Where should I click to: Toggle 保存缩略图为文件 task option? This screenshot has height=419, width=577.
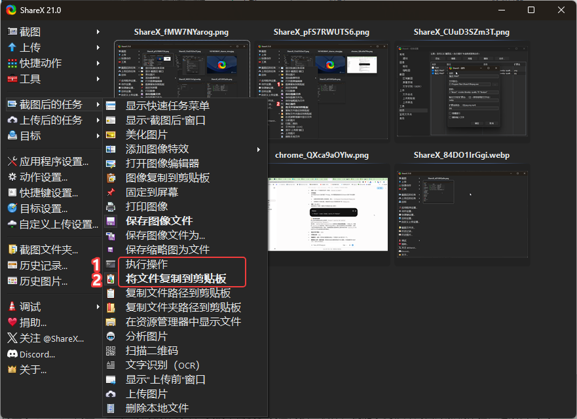[x=185, y=250]
